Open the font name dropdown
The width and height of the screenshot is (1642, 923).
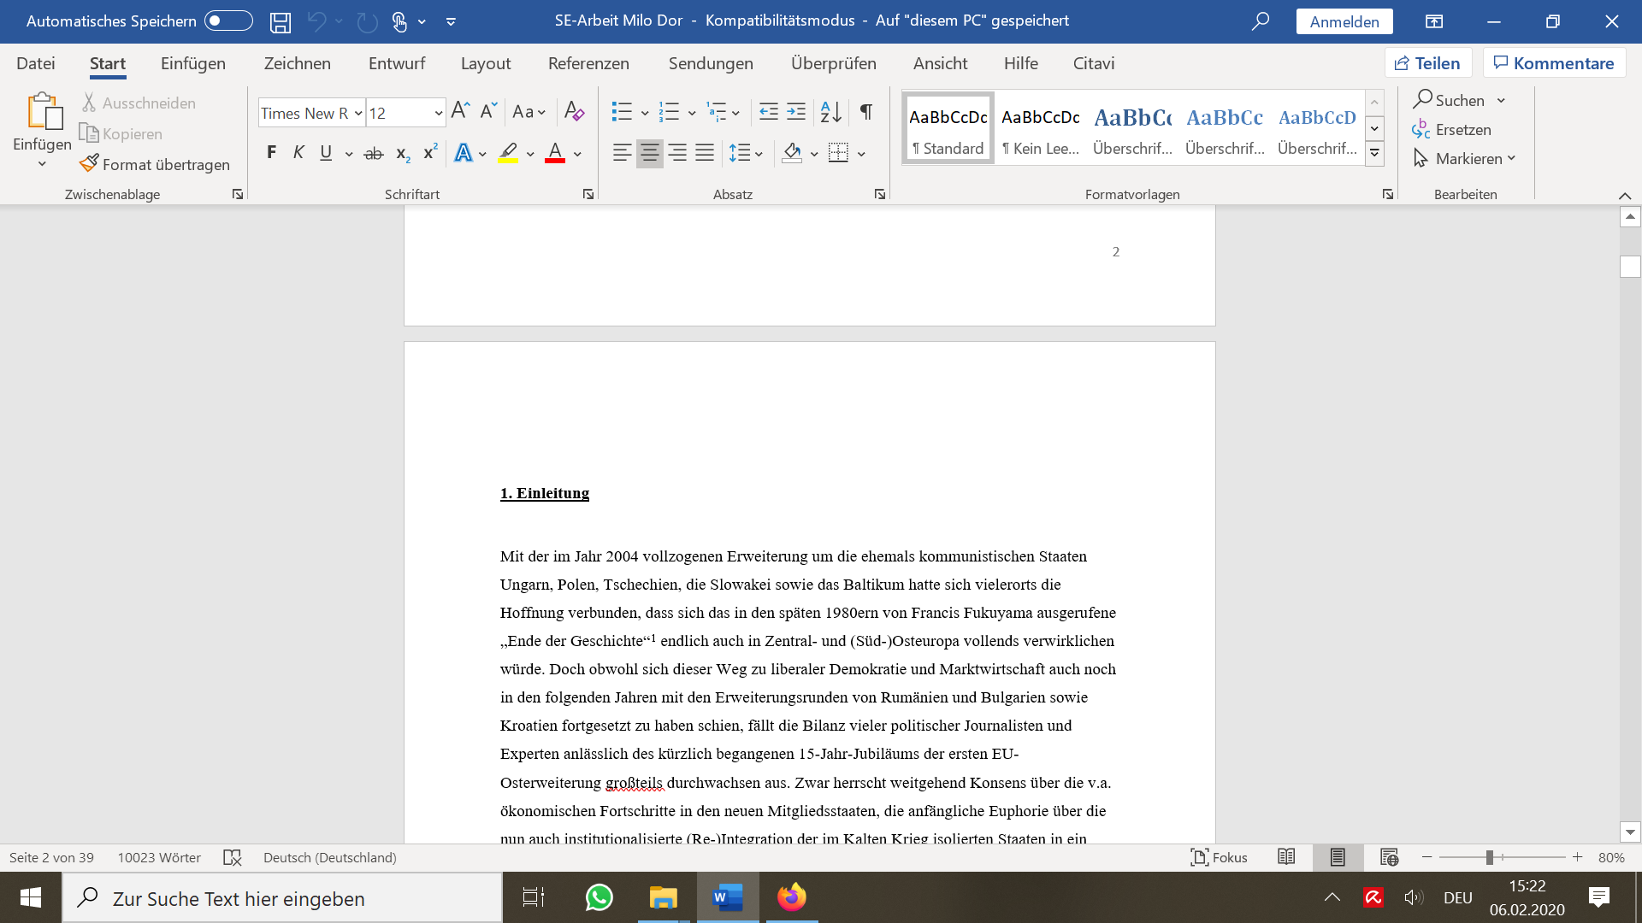point(358,113)
